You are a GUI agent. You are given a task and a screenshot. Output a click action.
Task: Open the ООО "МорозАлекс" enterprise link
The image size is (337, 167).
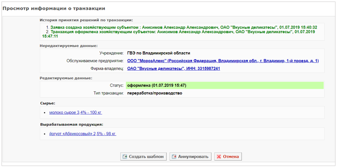pos(223,61)
